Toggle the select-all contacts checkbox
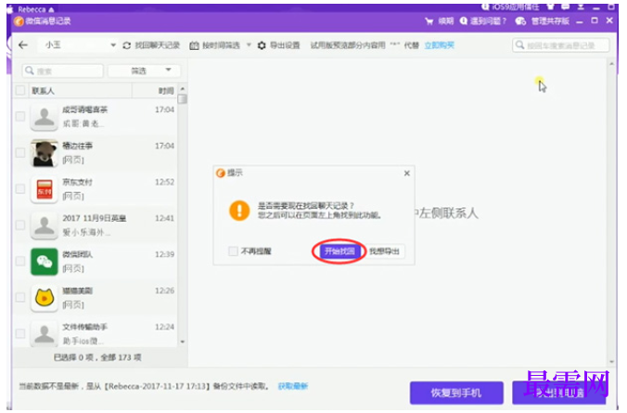The image size is (627, 413). pyautogui.click(x=20, y=90)
